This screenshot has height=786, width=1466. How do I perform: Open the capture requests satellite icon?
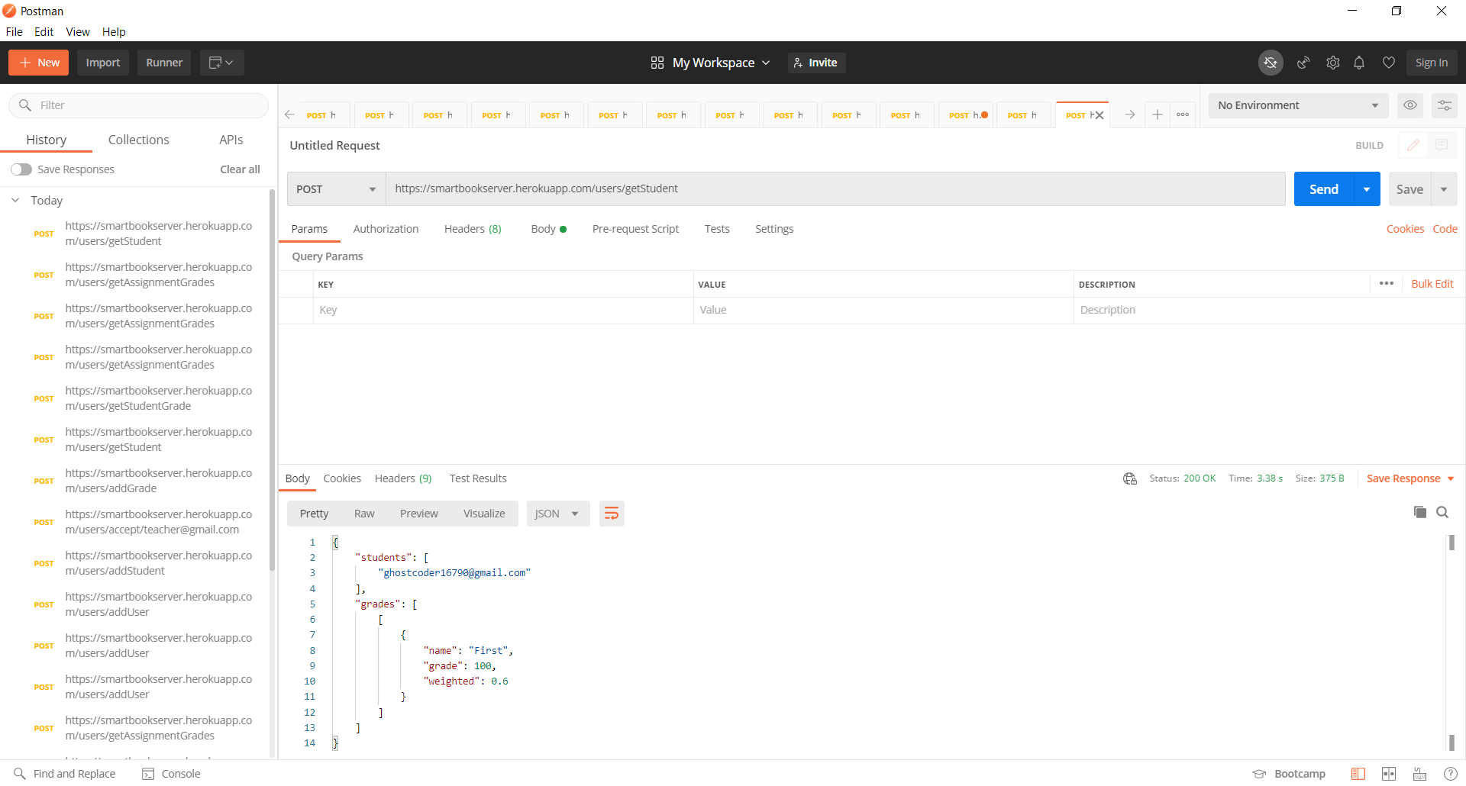pos(1303,63)
